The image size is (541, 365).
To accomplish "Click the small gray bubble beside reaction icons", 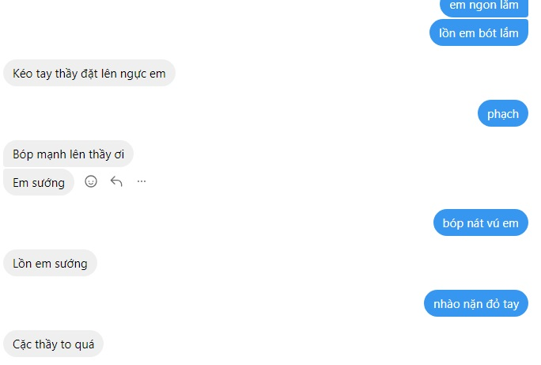I will click(x=39, y=182).
